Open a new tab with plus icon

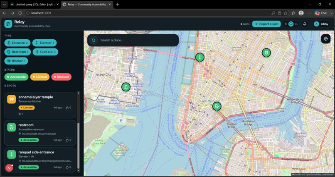117,5
